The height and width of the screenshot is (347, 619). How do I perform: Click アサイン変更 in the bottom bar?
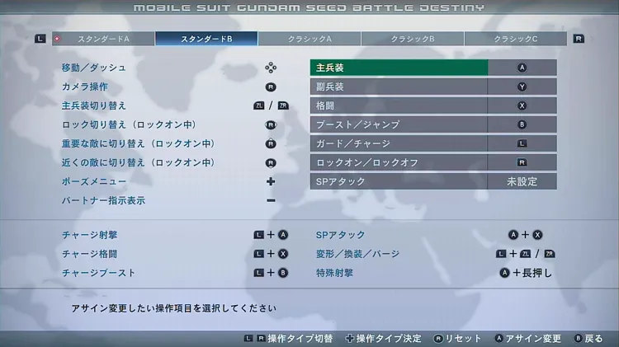tap(533, 339)
